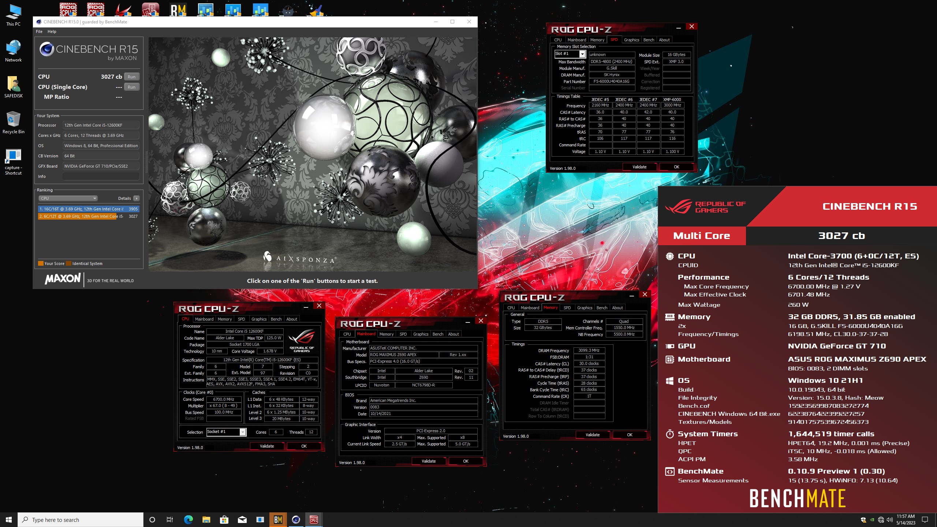The width and height of the screenshot is (937, 527).
Task: Open the SAFEDISK folder icon
Action: pos(14,87)
